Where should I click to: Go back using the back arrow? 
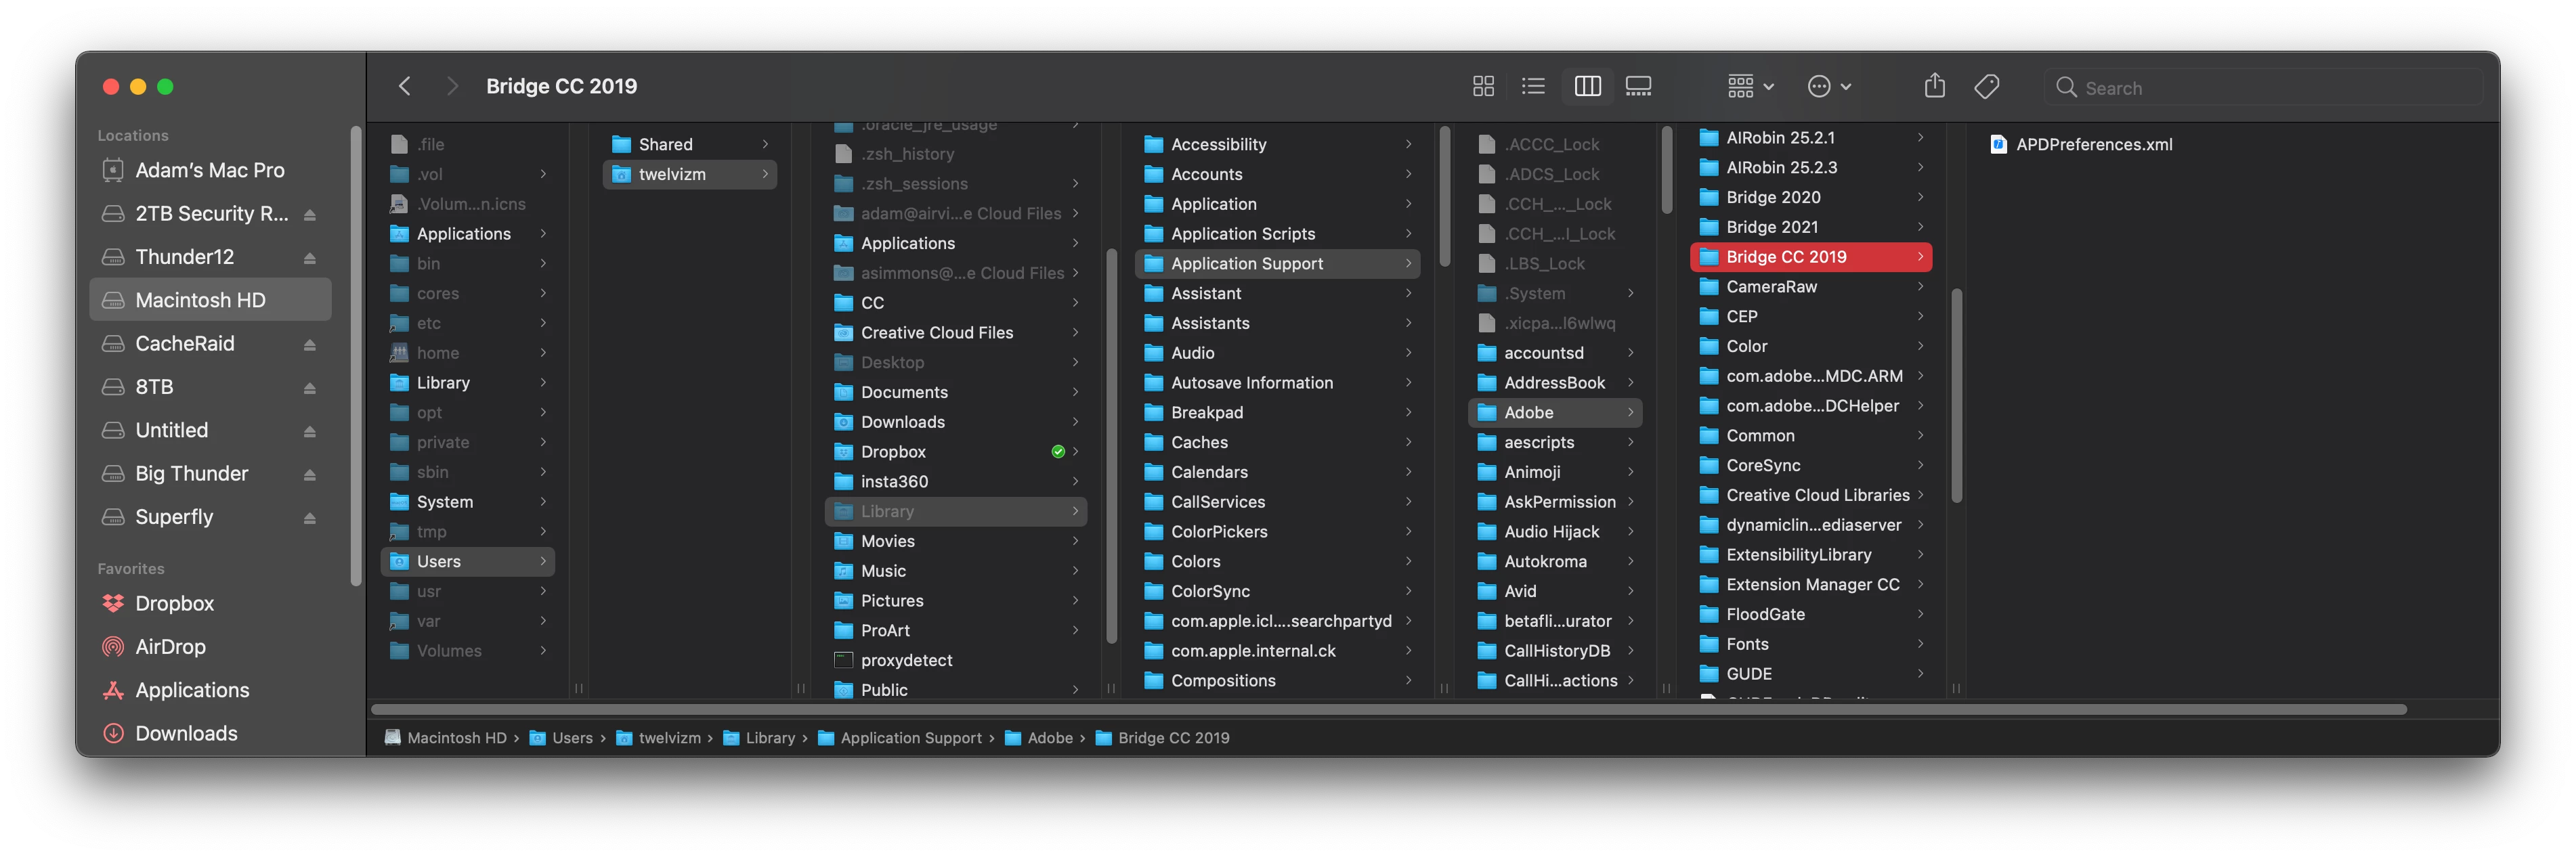[405, 87]
